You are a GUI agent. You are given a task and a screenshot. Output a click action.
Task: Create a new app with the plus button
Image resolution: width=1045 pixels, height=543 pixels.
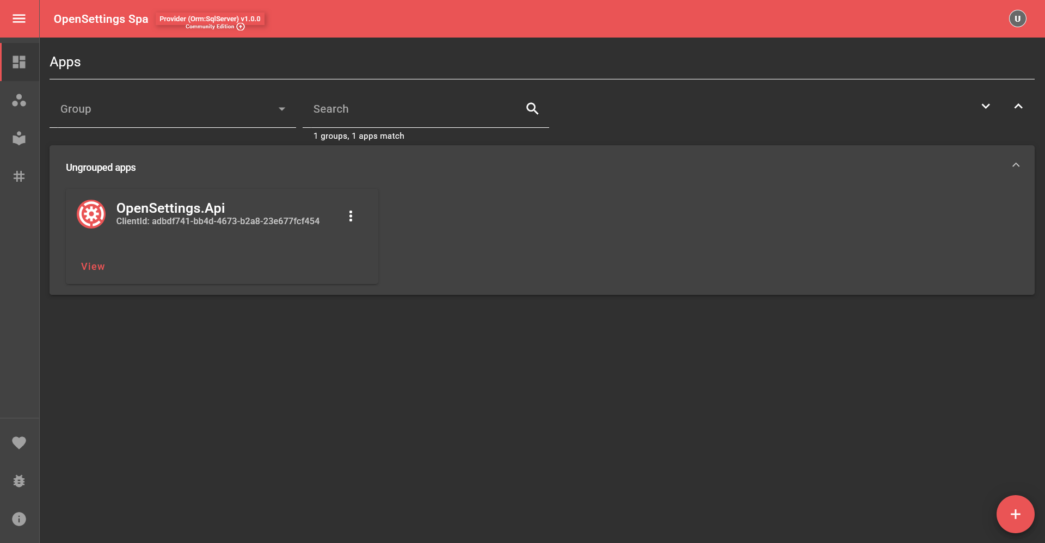click(x=1015, y=514)
